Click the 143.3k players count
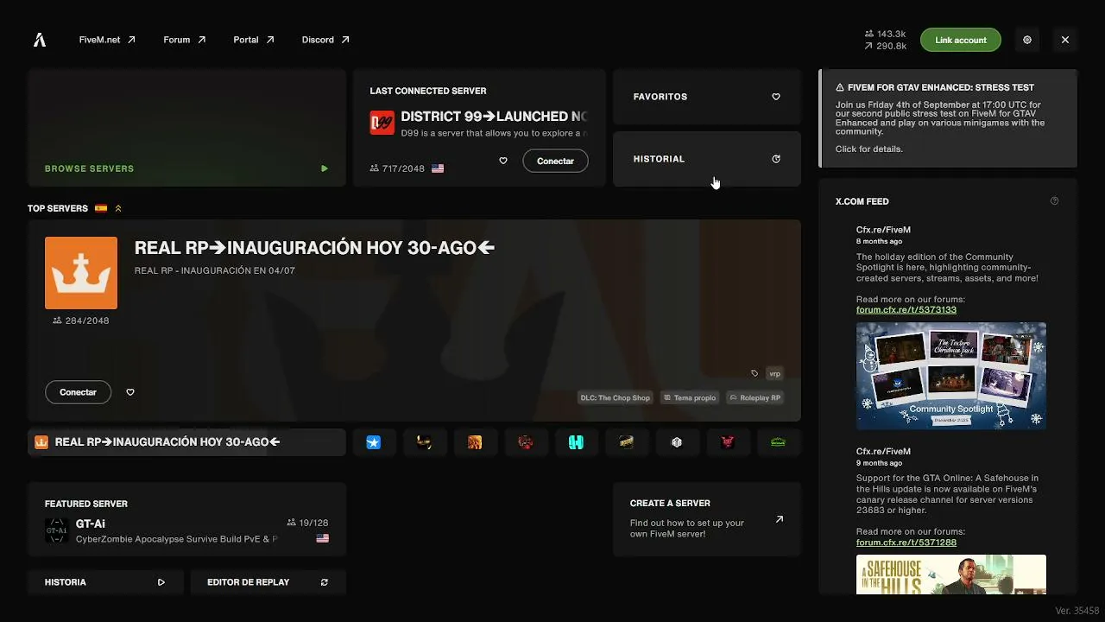Image resolution: width=1105 pixels, height=622 pixels. pos(886,35)
